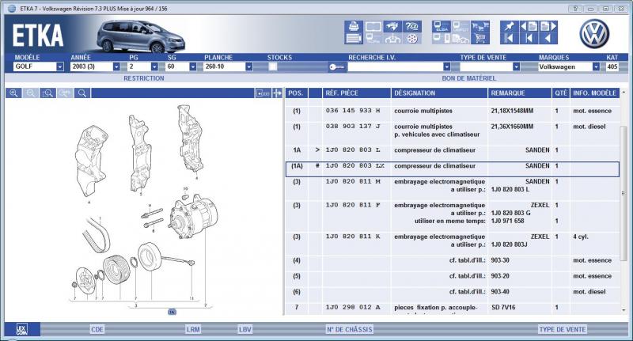633x341 pixels.
Task: Click the question mark @ help icon
Action: pos(411,27)
